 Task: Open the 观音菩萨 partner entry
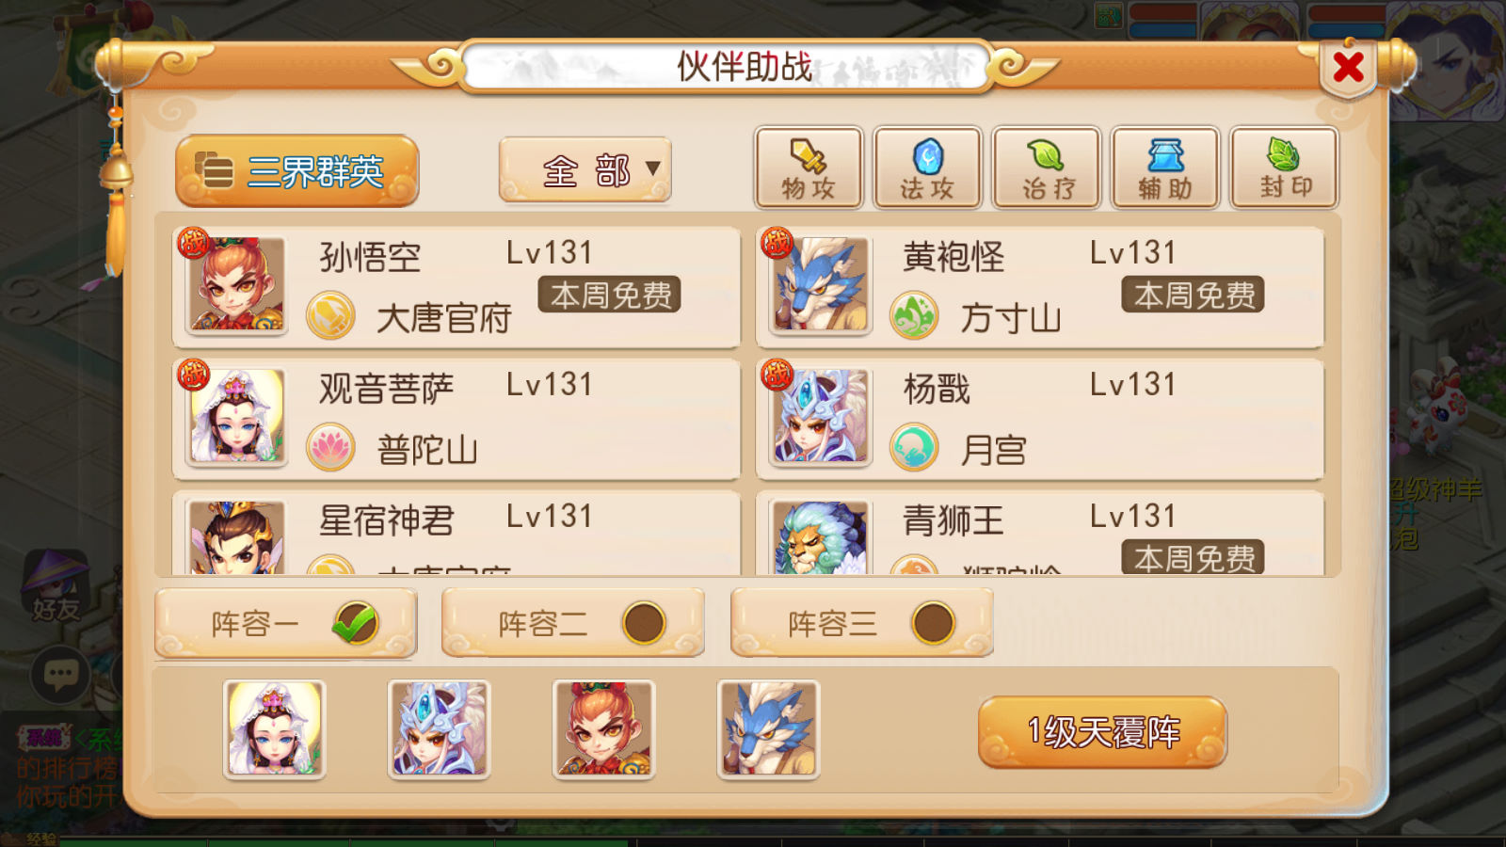click(457, 418)
